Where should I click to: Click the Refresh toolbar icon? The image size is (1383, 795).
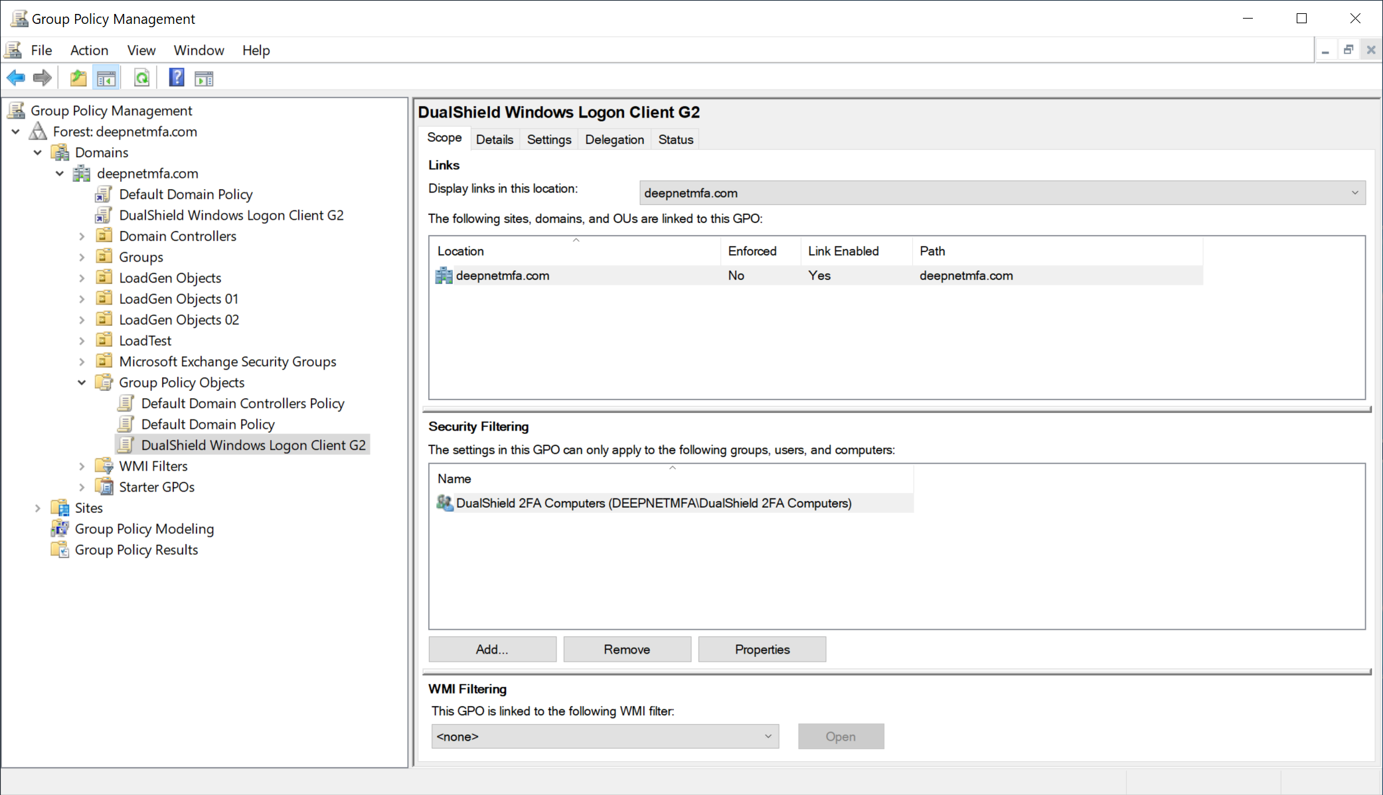(141, 78)
